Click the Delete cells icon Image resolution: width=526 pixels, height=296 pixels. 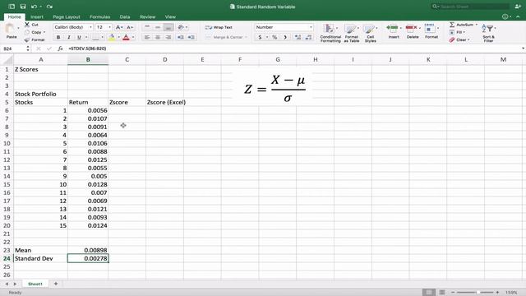pos(411,28)
